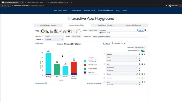Grab the drag handle of Blocked row

(x=104, y=78)
